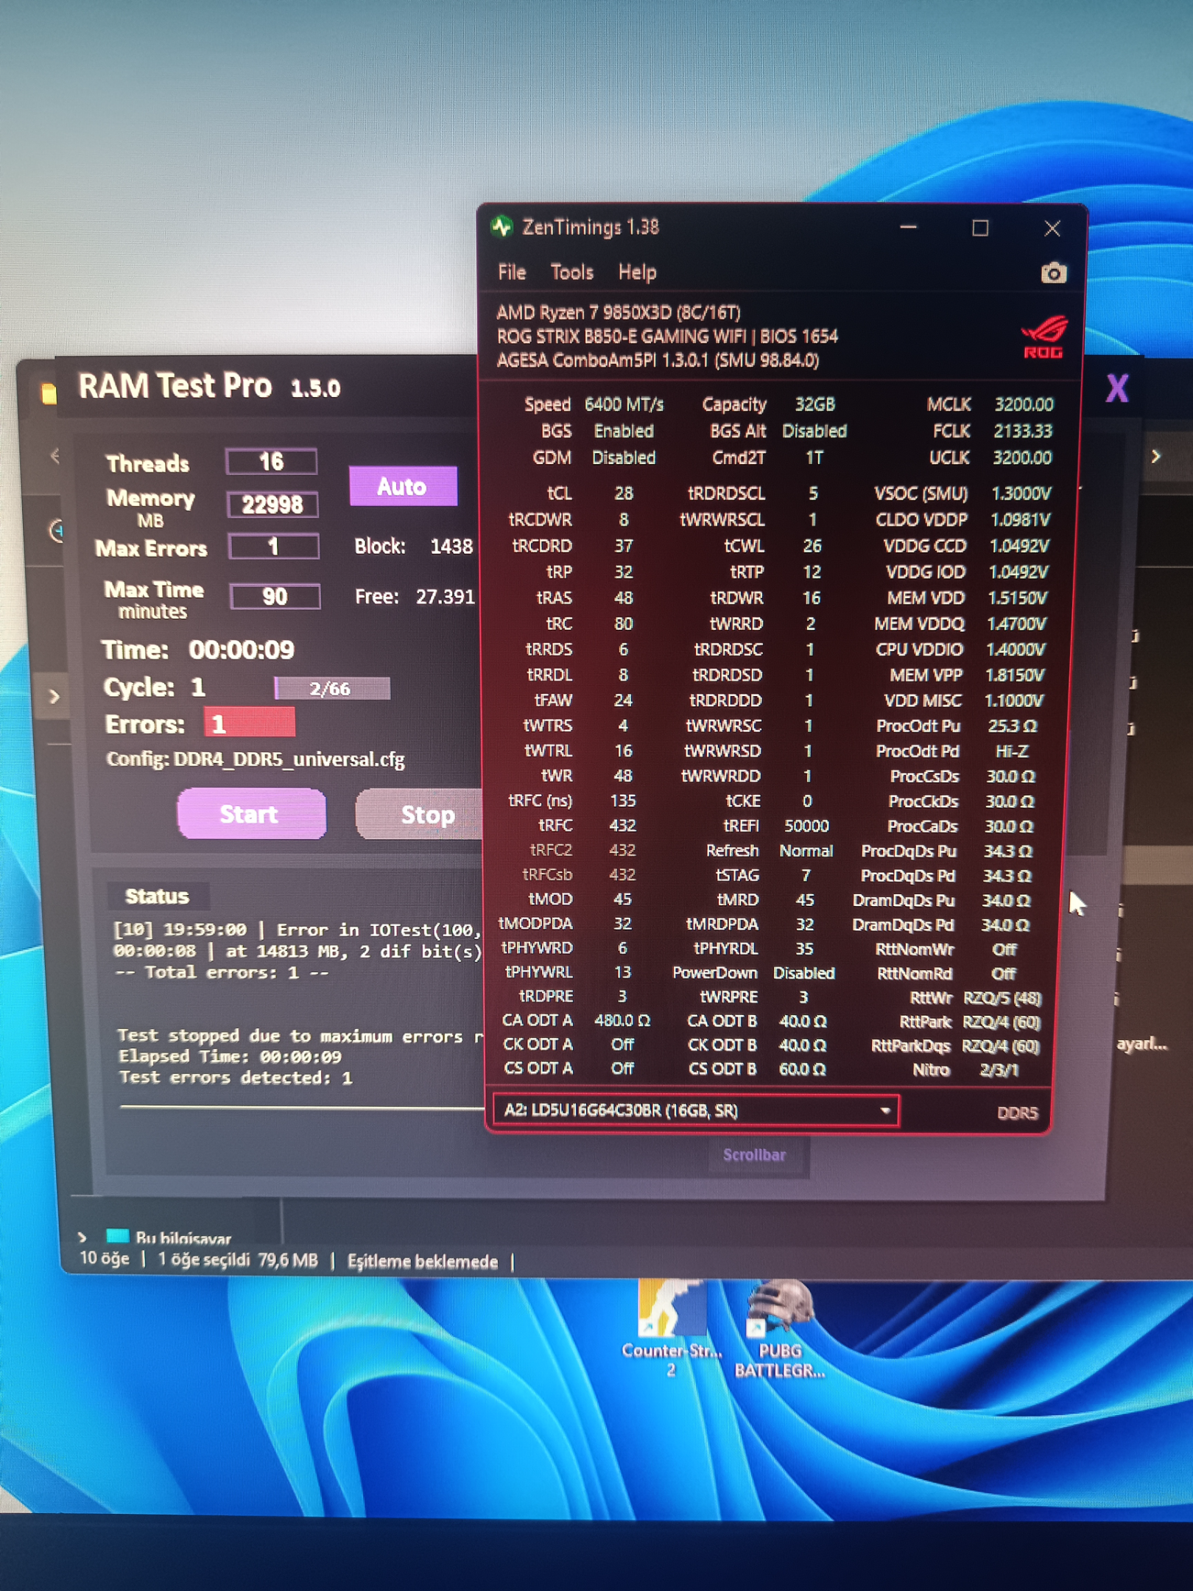The image size is (1193, 1591).
Task: Click the tRCDRD value 37
Action: pyautogui.click(x=624, y=546)
